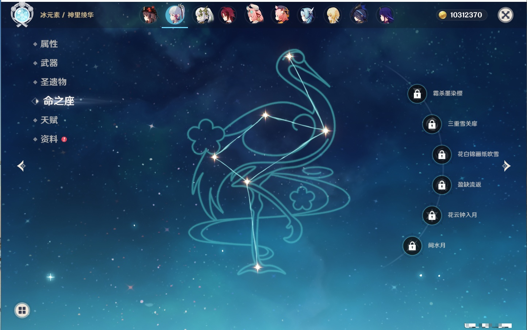Open locked constellation 霜杀墨染樱 lock icon

[417, 94]
